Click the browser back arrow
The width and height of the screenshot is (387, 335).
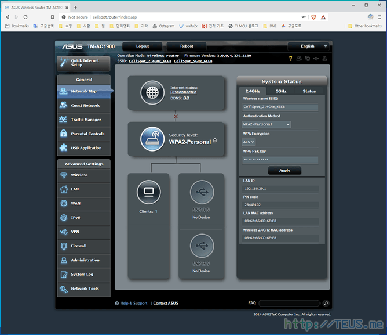point(8,17)
